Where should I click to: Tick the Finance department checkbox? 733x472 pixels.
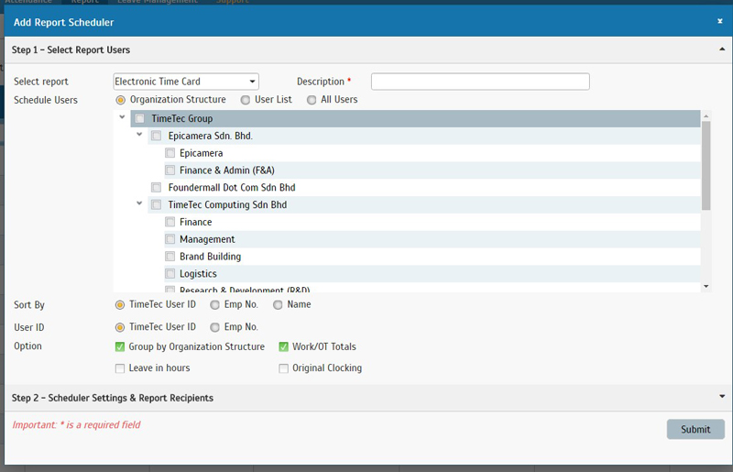(170, 222)
